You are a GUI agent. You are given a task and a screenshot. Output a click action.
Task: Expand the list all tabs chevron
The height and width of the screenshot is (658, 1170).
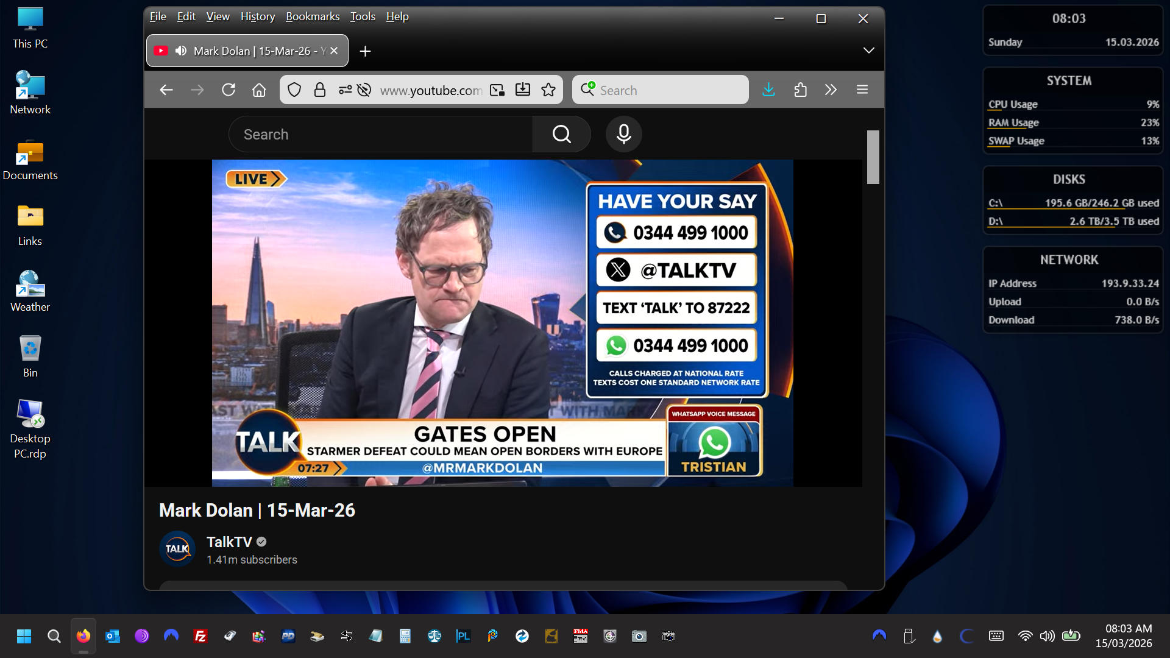coord(868,51)
